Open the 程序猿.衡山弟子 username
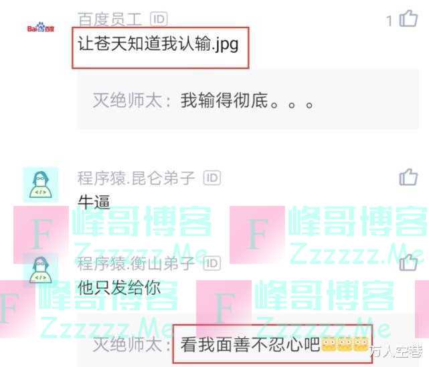Viewport: 429px width, 367px height. (137, 263)
